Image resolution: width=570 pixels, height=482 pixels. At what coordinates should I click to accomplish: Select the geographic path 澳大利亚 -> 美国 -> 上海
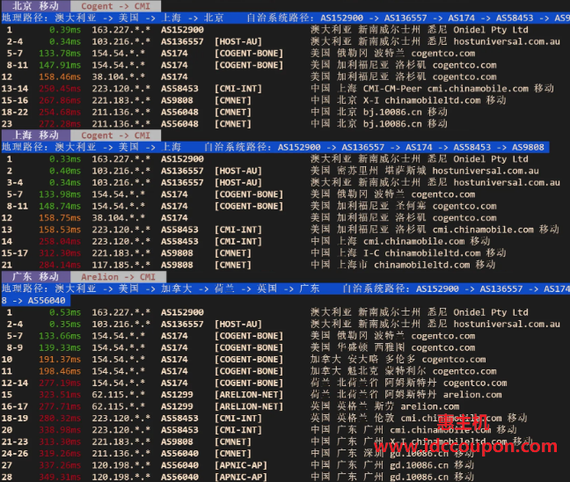[x=91, y=147]
